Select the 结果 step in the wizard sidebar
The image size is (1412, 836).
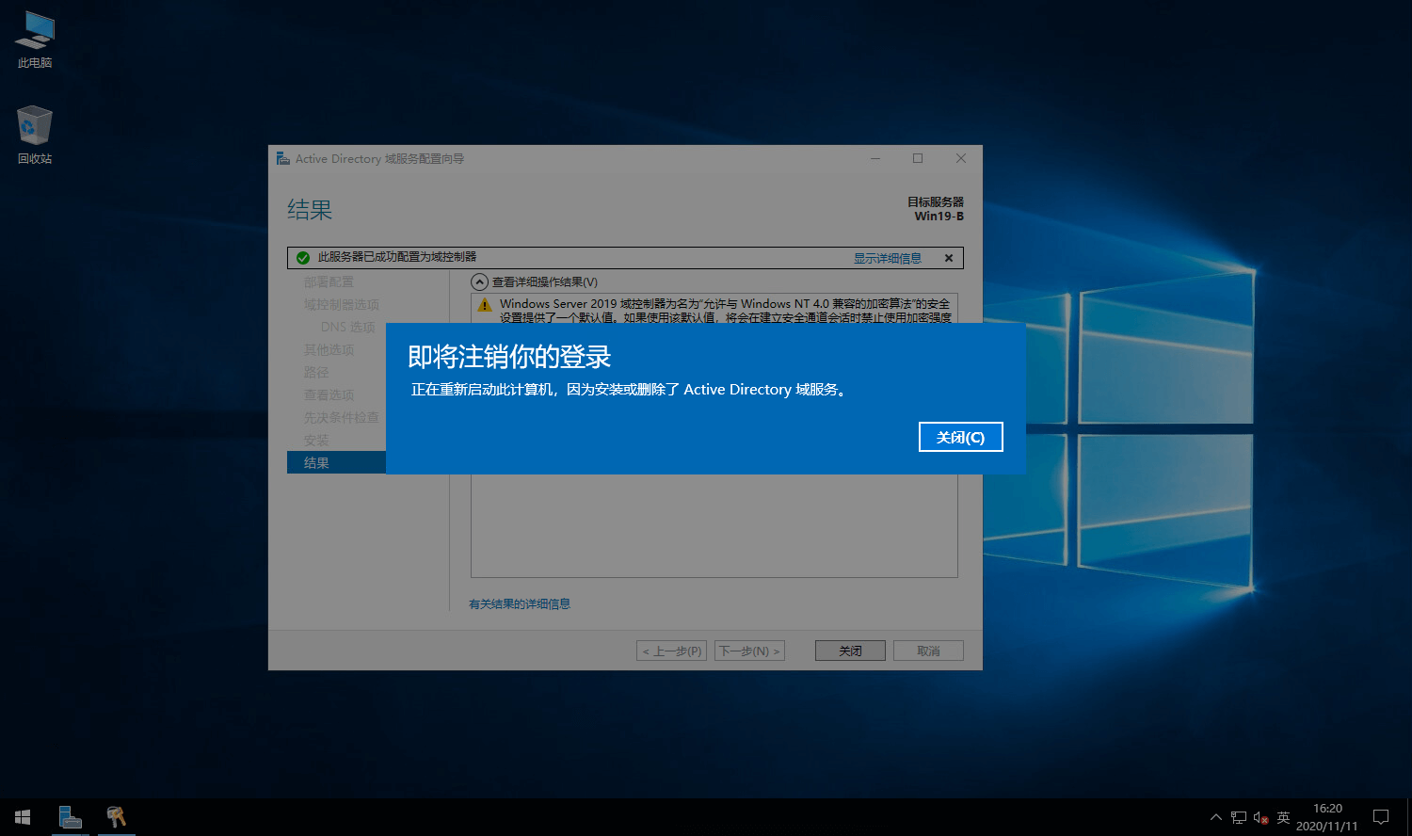[336, 462]
